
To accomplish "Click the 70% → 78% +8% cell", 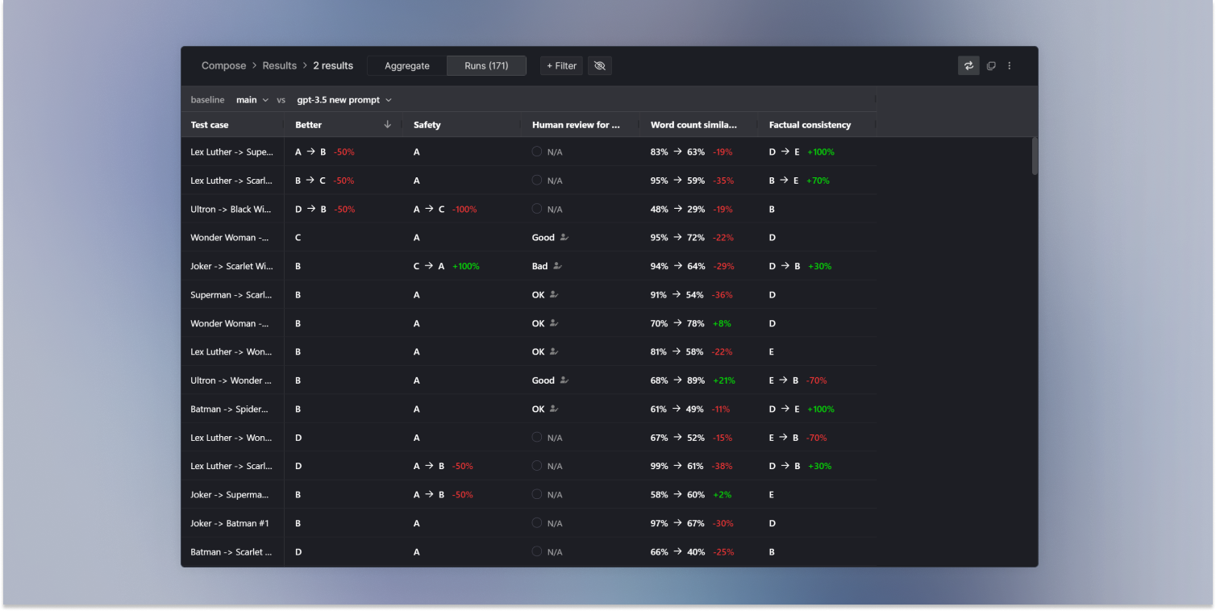I will click(x=692, y=323).
